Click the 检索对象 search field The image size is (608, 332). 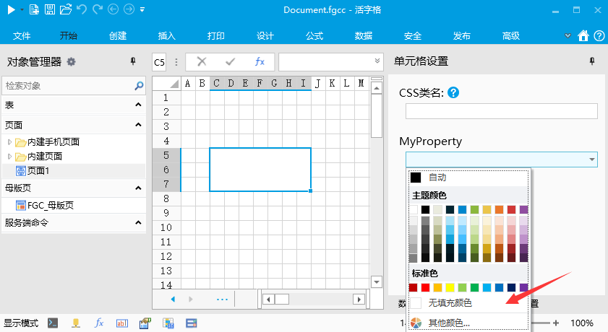pos(68,85)
